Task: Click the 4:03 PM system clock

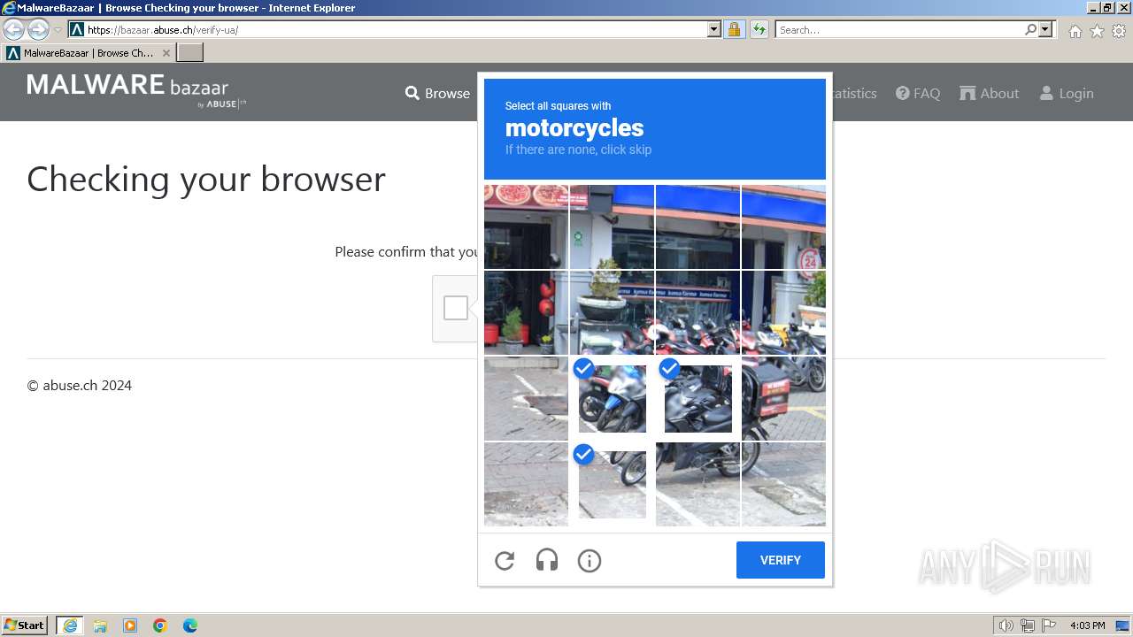Action: point(1087,625)
